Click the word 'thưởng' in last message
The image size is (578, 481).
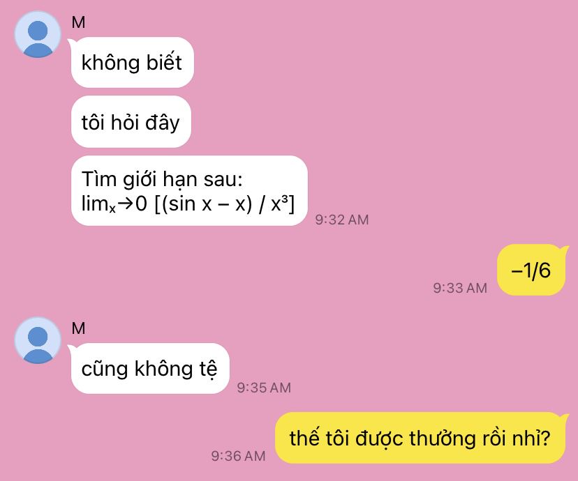tap(442, 438)
